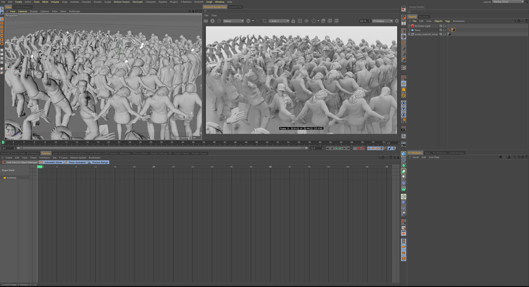Image resolution: width=529 pixels, height=287 pixels.
Task: Select the Plane object in Objects manager
Action: click(x=418, y=30)
